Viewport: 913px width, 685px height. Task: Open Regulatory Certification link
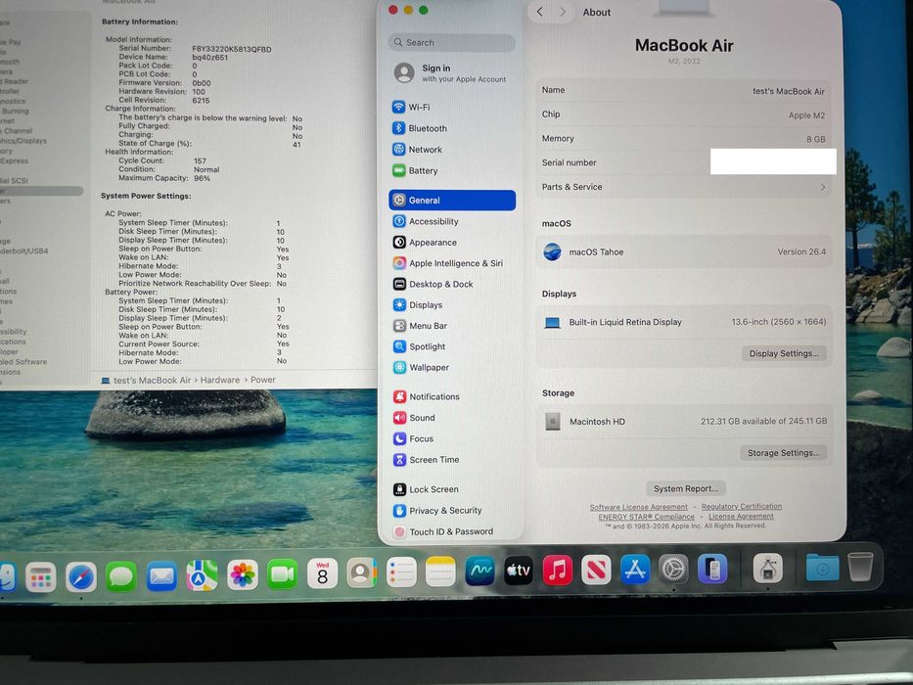(741, 506)
